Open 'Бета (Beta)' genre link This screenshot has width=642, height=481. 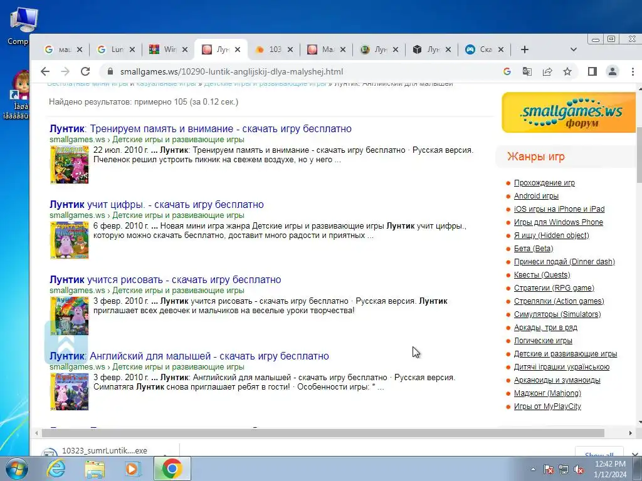tap(534, 248)
